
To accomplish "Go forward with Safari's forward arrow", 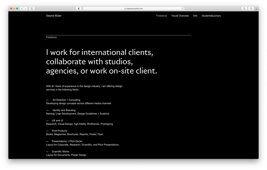I will pyautogui.click(x=26, y=8).
